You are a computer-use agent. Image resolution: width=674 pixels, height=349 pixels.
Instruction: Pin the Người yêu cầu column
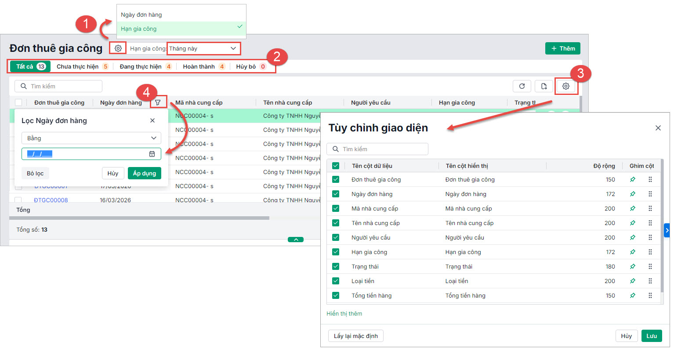pyautogui.click(x=633, y=237)
